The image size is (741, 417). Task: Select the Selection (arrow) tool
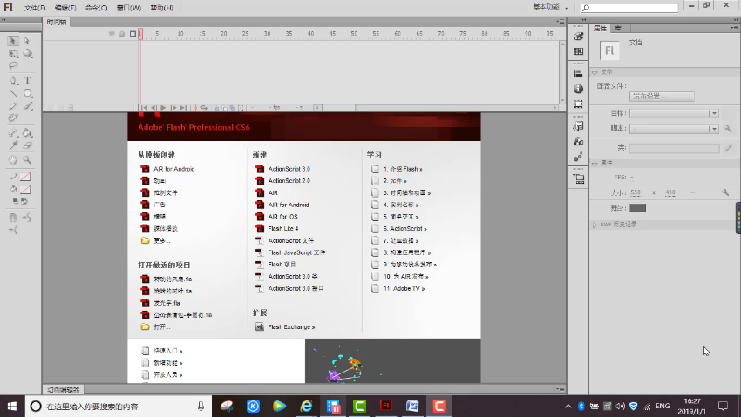(13, 41)
